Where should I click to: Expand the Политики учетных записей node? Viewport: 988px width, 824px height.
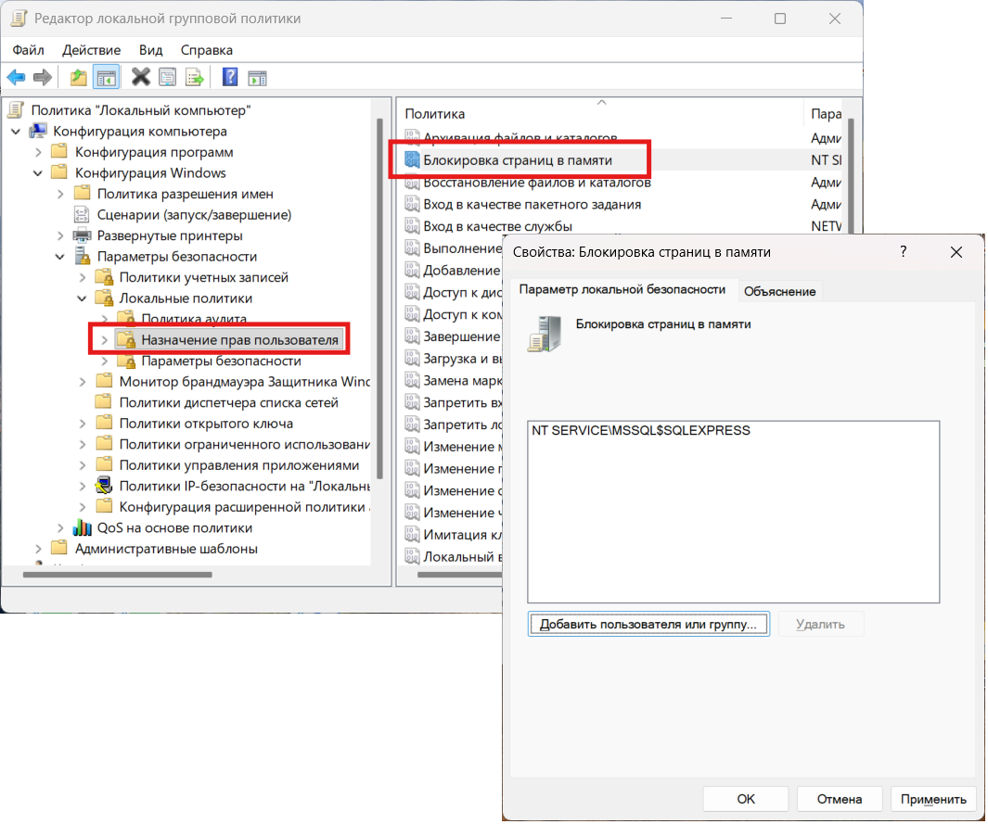83,277
